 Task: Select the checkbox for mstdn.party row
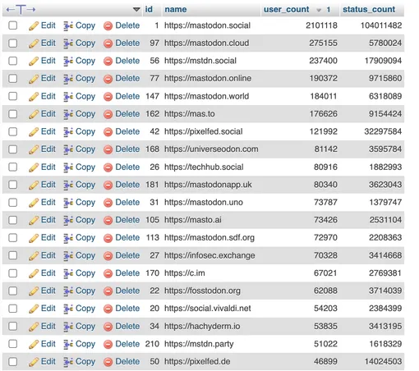pos(13,344)
